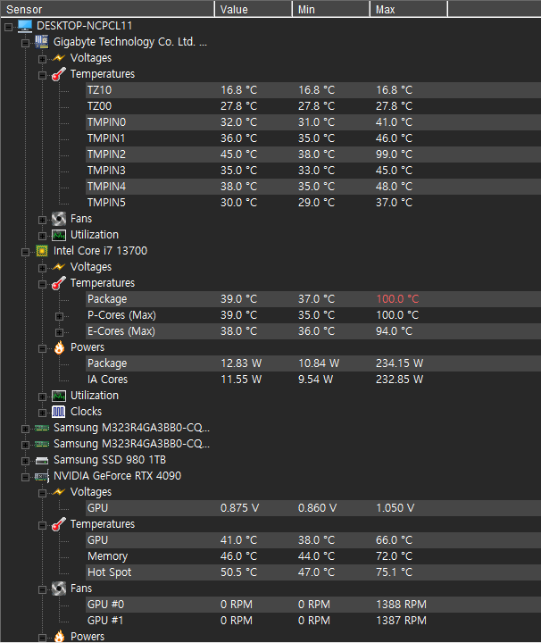This screenshot has height=643, width=541.
Task: Collapse the GPU Fans node
Action: 42,590
